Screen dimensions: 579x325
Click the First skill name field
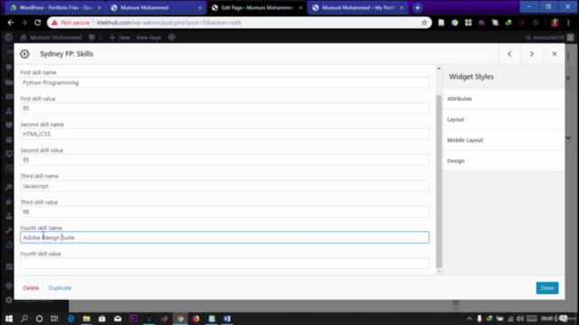[x=224, y=82]
